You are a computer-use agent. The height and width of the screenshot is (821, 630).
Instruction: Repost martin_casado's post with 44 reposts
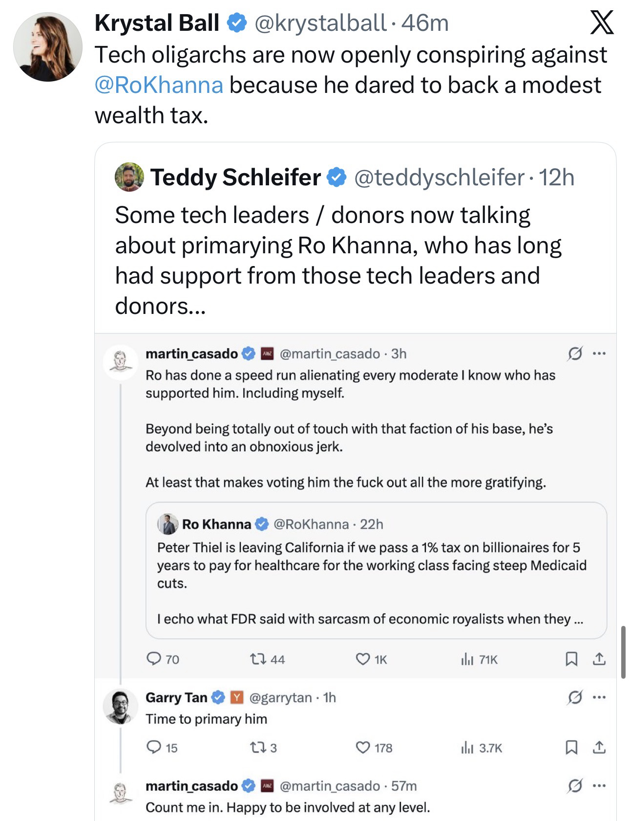pyautogui.click(x=257, y=659)
